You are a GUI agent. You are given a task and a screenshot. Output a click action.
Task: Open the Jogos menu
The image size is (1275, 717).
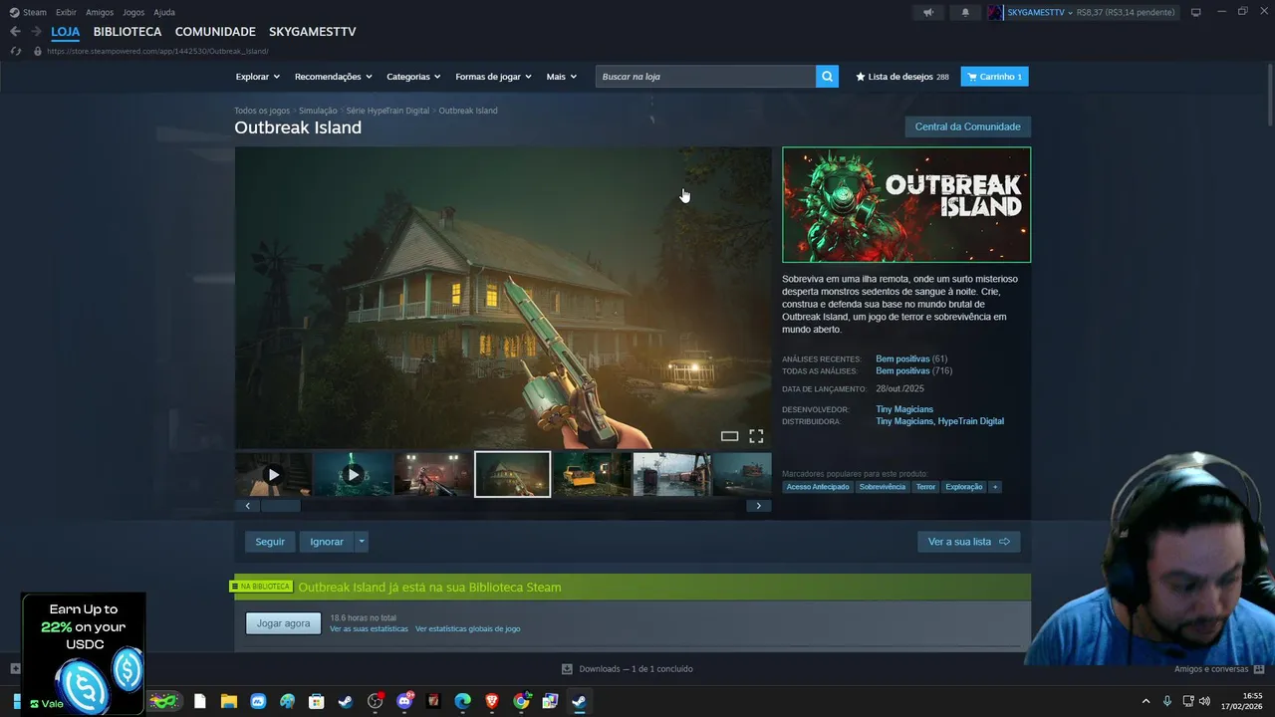[133, 12]
